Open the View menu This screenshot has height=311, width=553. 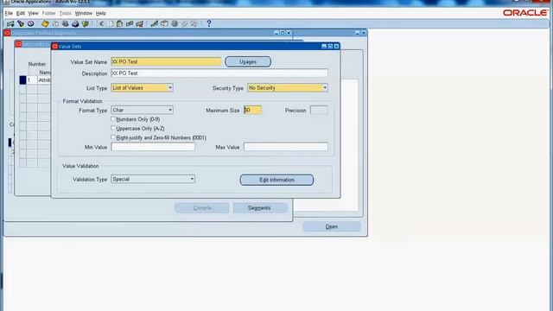coord(33,13)
